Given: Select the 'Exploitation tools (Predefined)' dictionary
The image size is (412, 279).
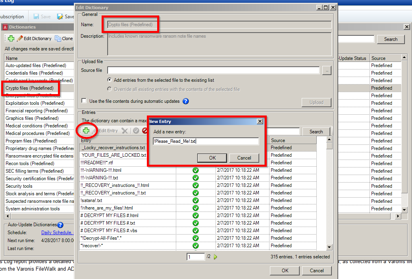Looking at the screenshot, I should point(37,103).
